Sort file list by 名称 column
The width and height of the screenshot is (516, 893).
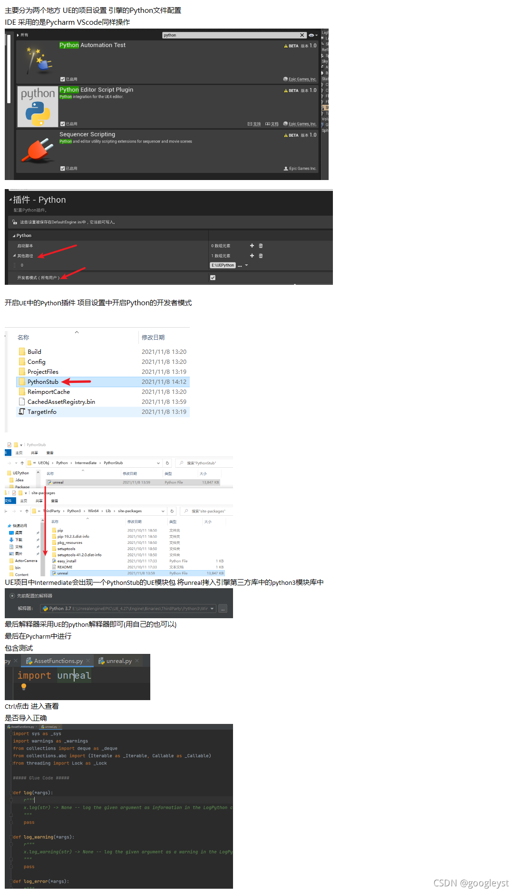[x=23, y=338]
